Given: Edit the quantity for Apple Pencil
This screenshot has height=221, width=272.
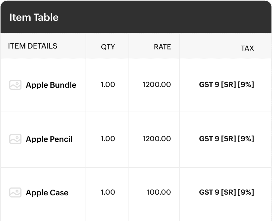Looking at the screenshot, I should click(x=108, y=139).
